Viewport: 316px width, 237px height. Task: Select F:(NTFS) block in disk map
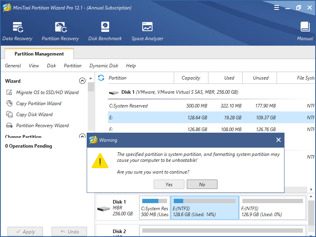point(273,207)
